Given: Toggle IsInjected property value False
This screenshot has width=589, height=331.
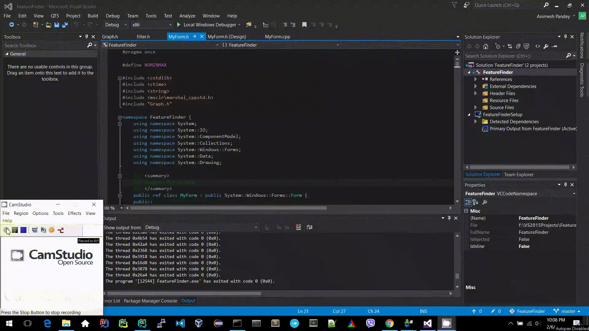Looking at the screenshot, I should pyautogui.click(x=523, y=239).
